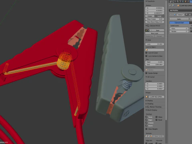Toggle the Grease Pencil checkbox

[148, 26]
